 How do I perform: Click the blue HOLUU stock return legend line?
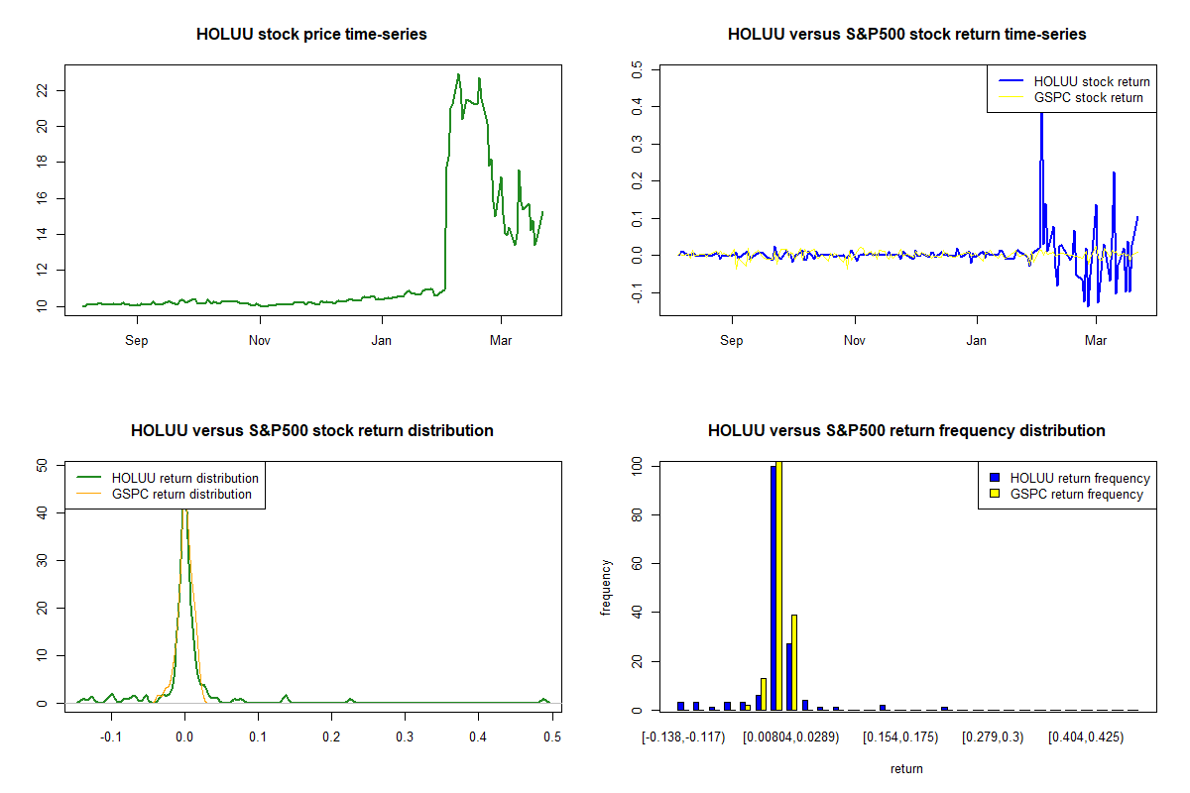tap(1011, 81)
